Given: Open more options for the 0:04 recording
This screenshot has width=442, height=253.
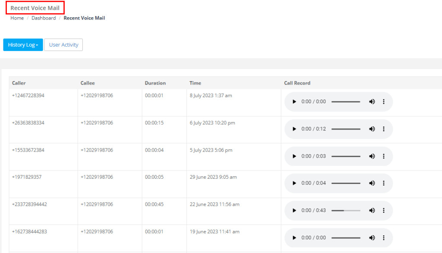Looking at the screenshot, I should 384,183.
